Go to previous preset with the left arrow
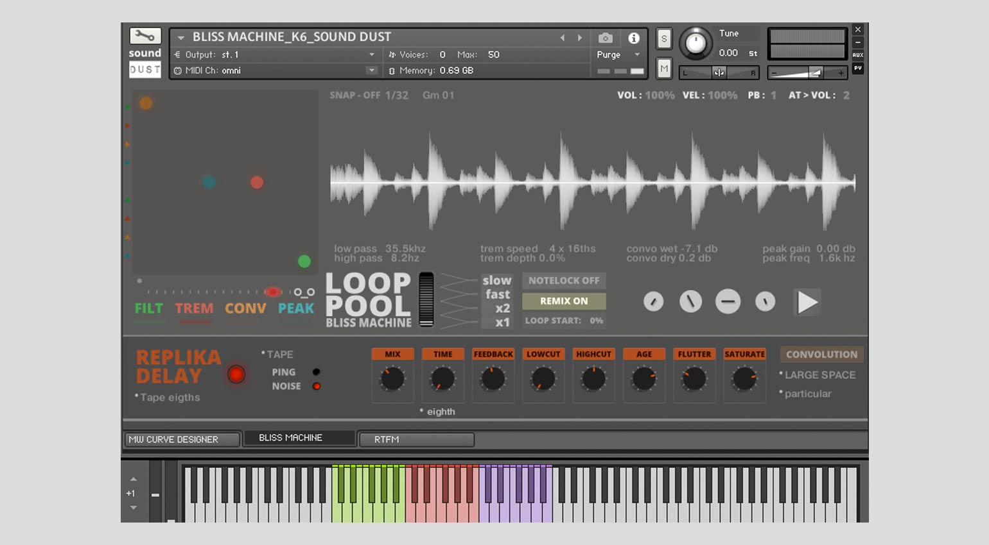This screenshot has width=989, height=545. [563, 38]
